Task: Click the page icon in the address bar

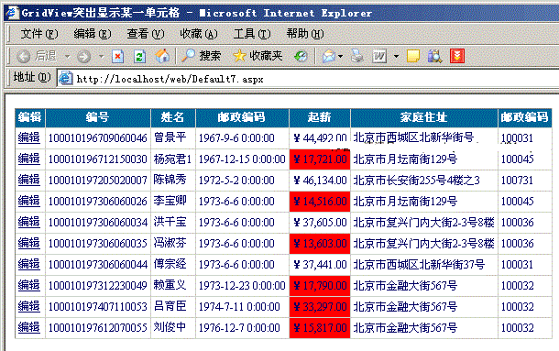Action: tap(66, 78)
